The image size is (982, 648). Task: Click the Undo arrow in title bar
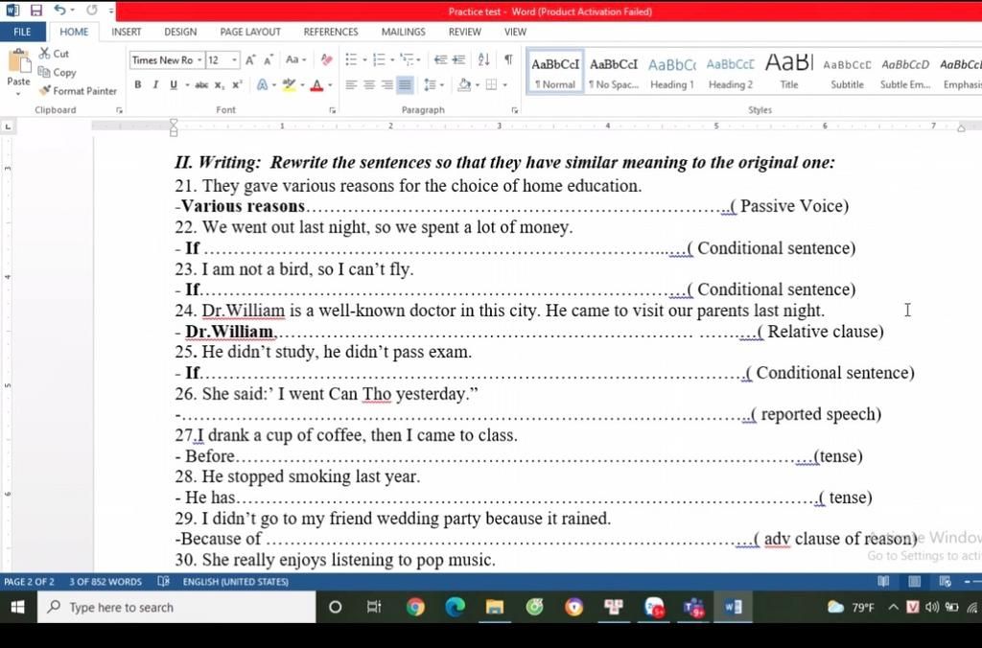click(59, 10)
